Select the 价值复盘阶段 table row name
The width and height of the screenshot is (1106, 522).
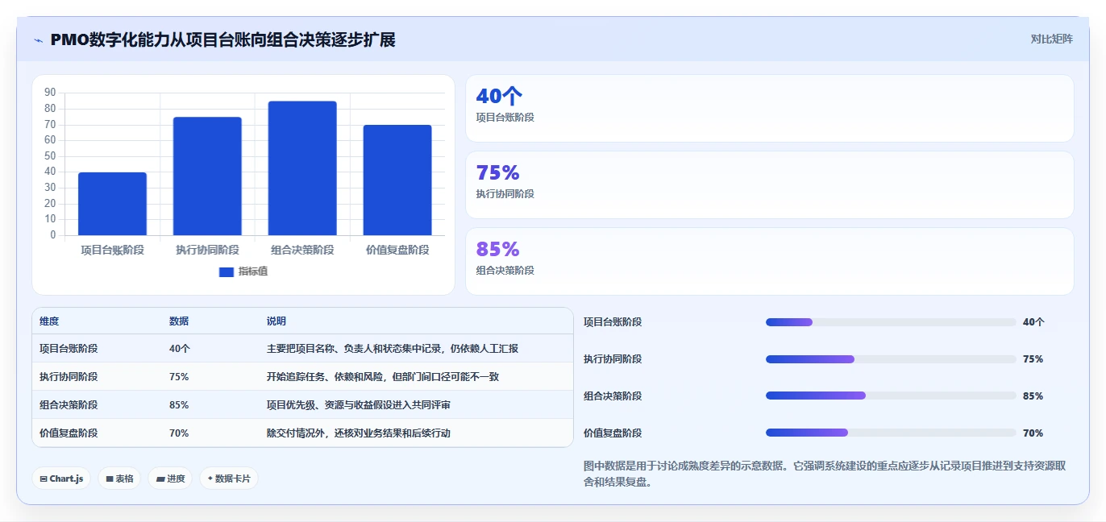(x=69, y=433)
